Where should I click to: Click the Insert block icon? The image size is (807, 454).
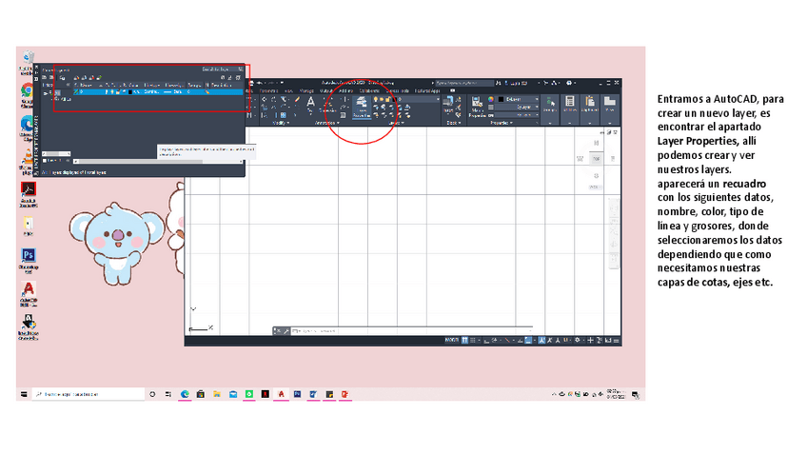(x=448, y=104)
